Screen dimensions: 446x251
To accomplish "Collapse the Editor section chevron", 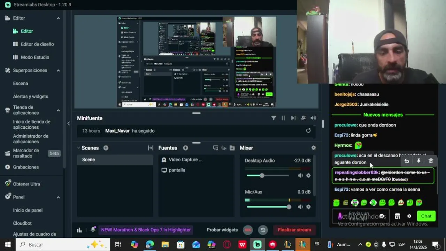I will click(58, 18).
